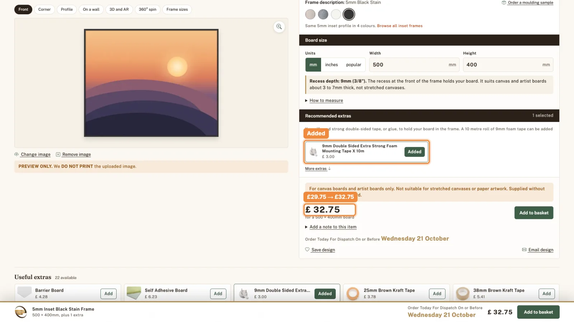Viewport: 574px width, 322px height.
Task: Click Add to basket beside the price
Action: 534,213
